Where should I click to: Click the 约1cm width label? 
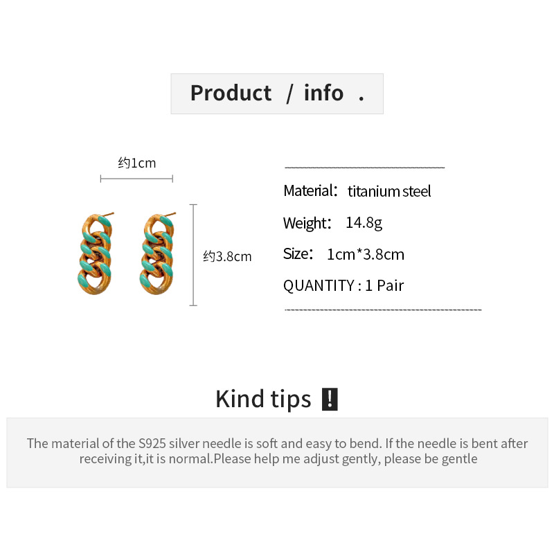click(137, 163)
